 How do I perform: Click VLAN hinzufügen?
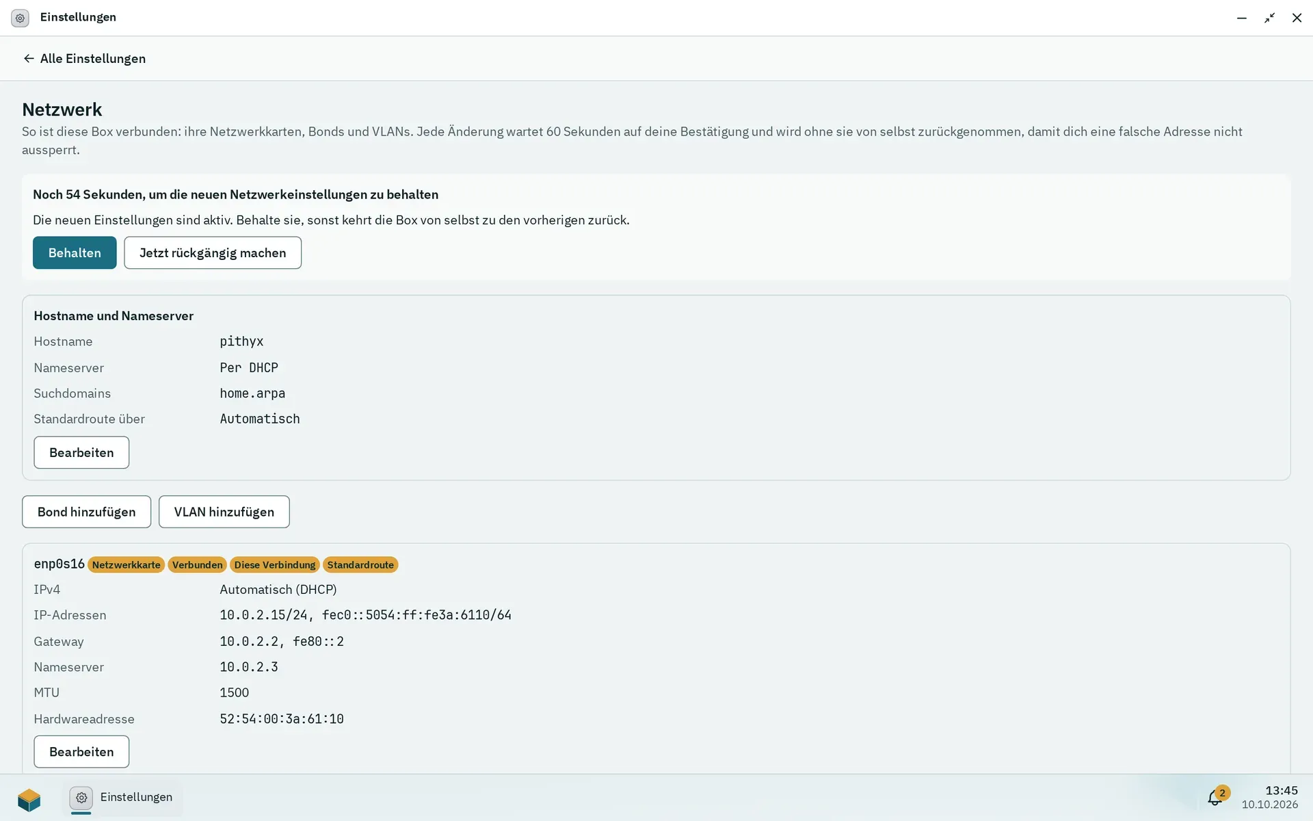(224, 512)
